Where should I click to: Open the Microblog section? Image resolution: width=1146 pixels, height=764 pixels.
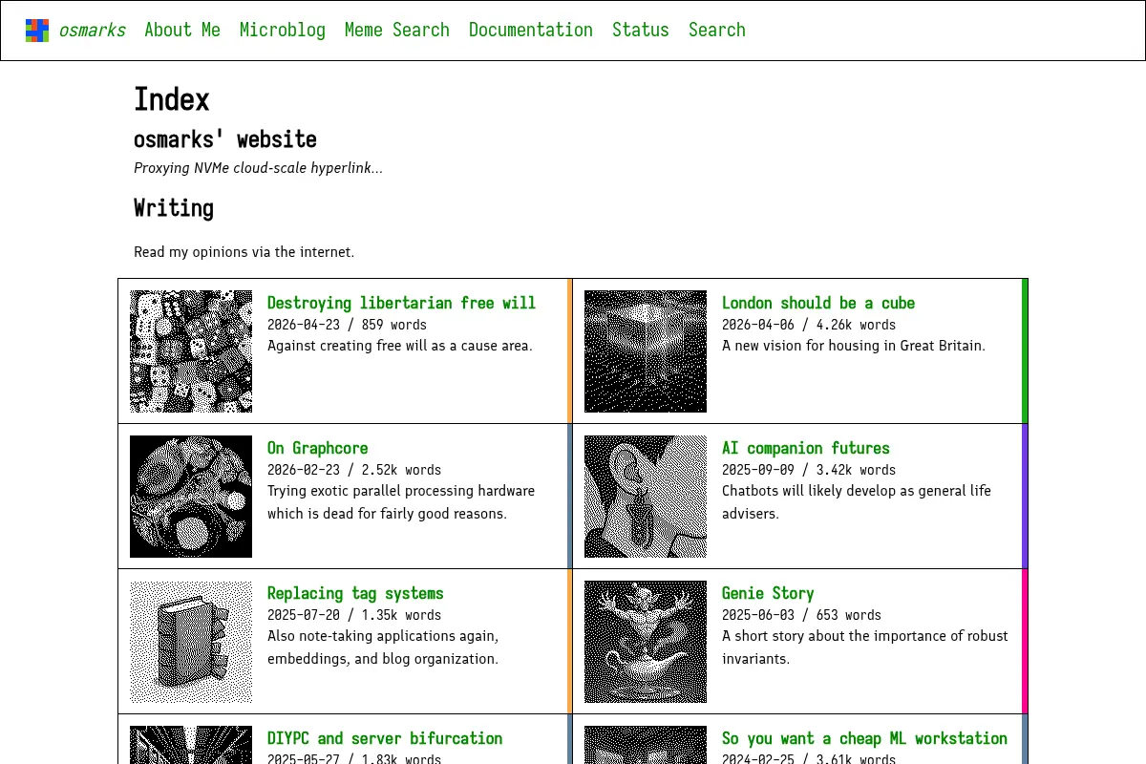pyautogui.click(x=283, y=31)
